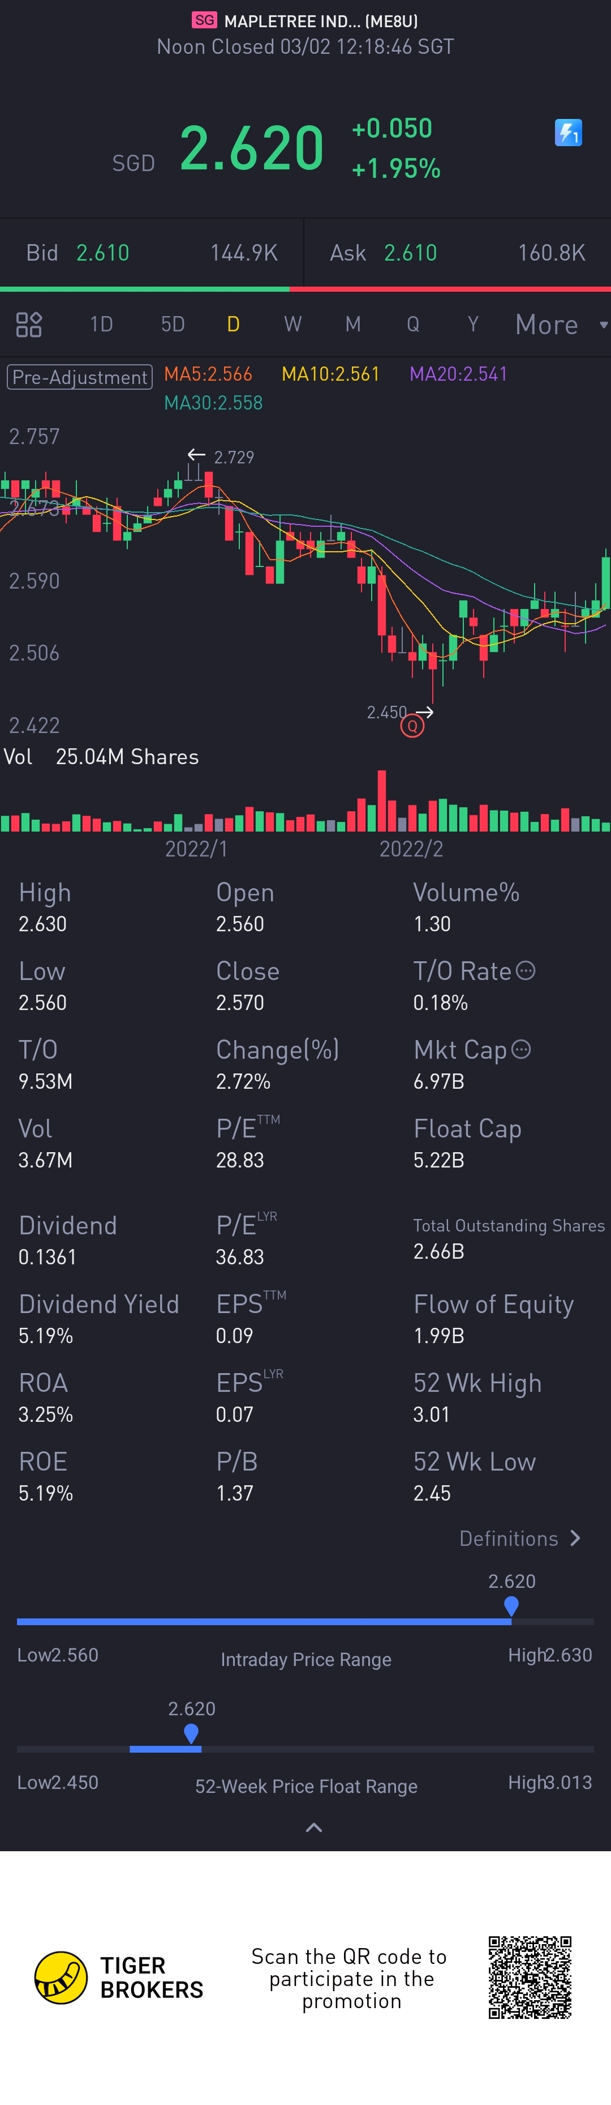Tap the T/O Rate info icon
Image resolution: width=611 pixels, height=2105 pixels.
click(526, 970)
